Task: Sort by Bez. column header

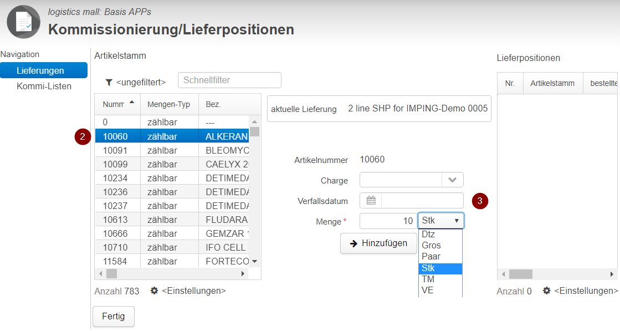Action: pyautogui.click(x=229, y=104)
